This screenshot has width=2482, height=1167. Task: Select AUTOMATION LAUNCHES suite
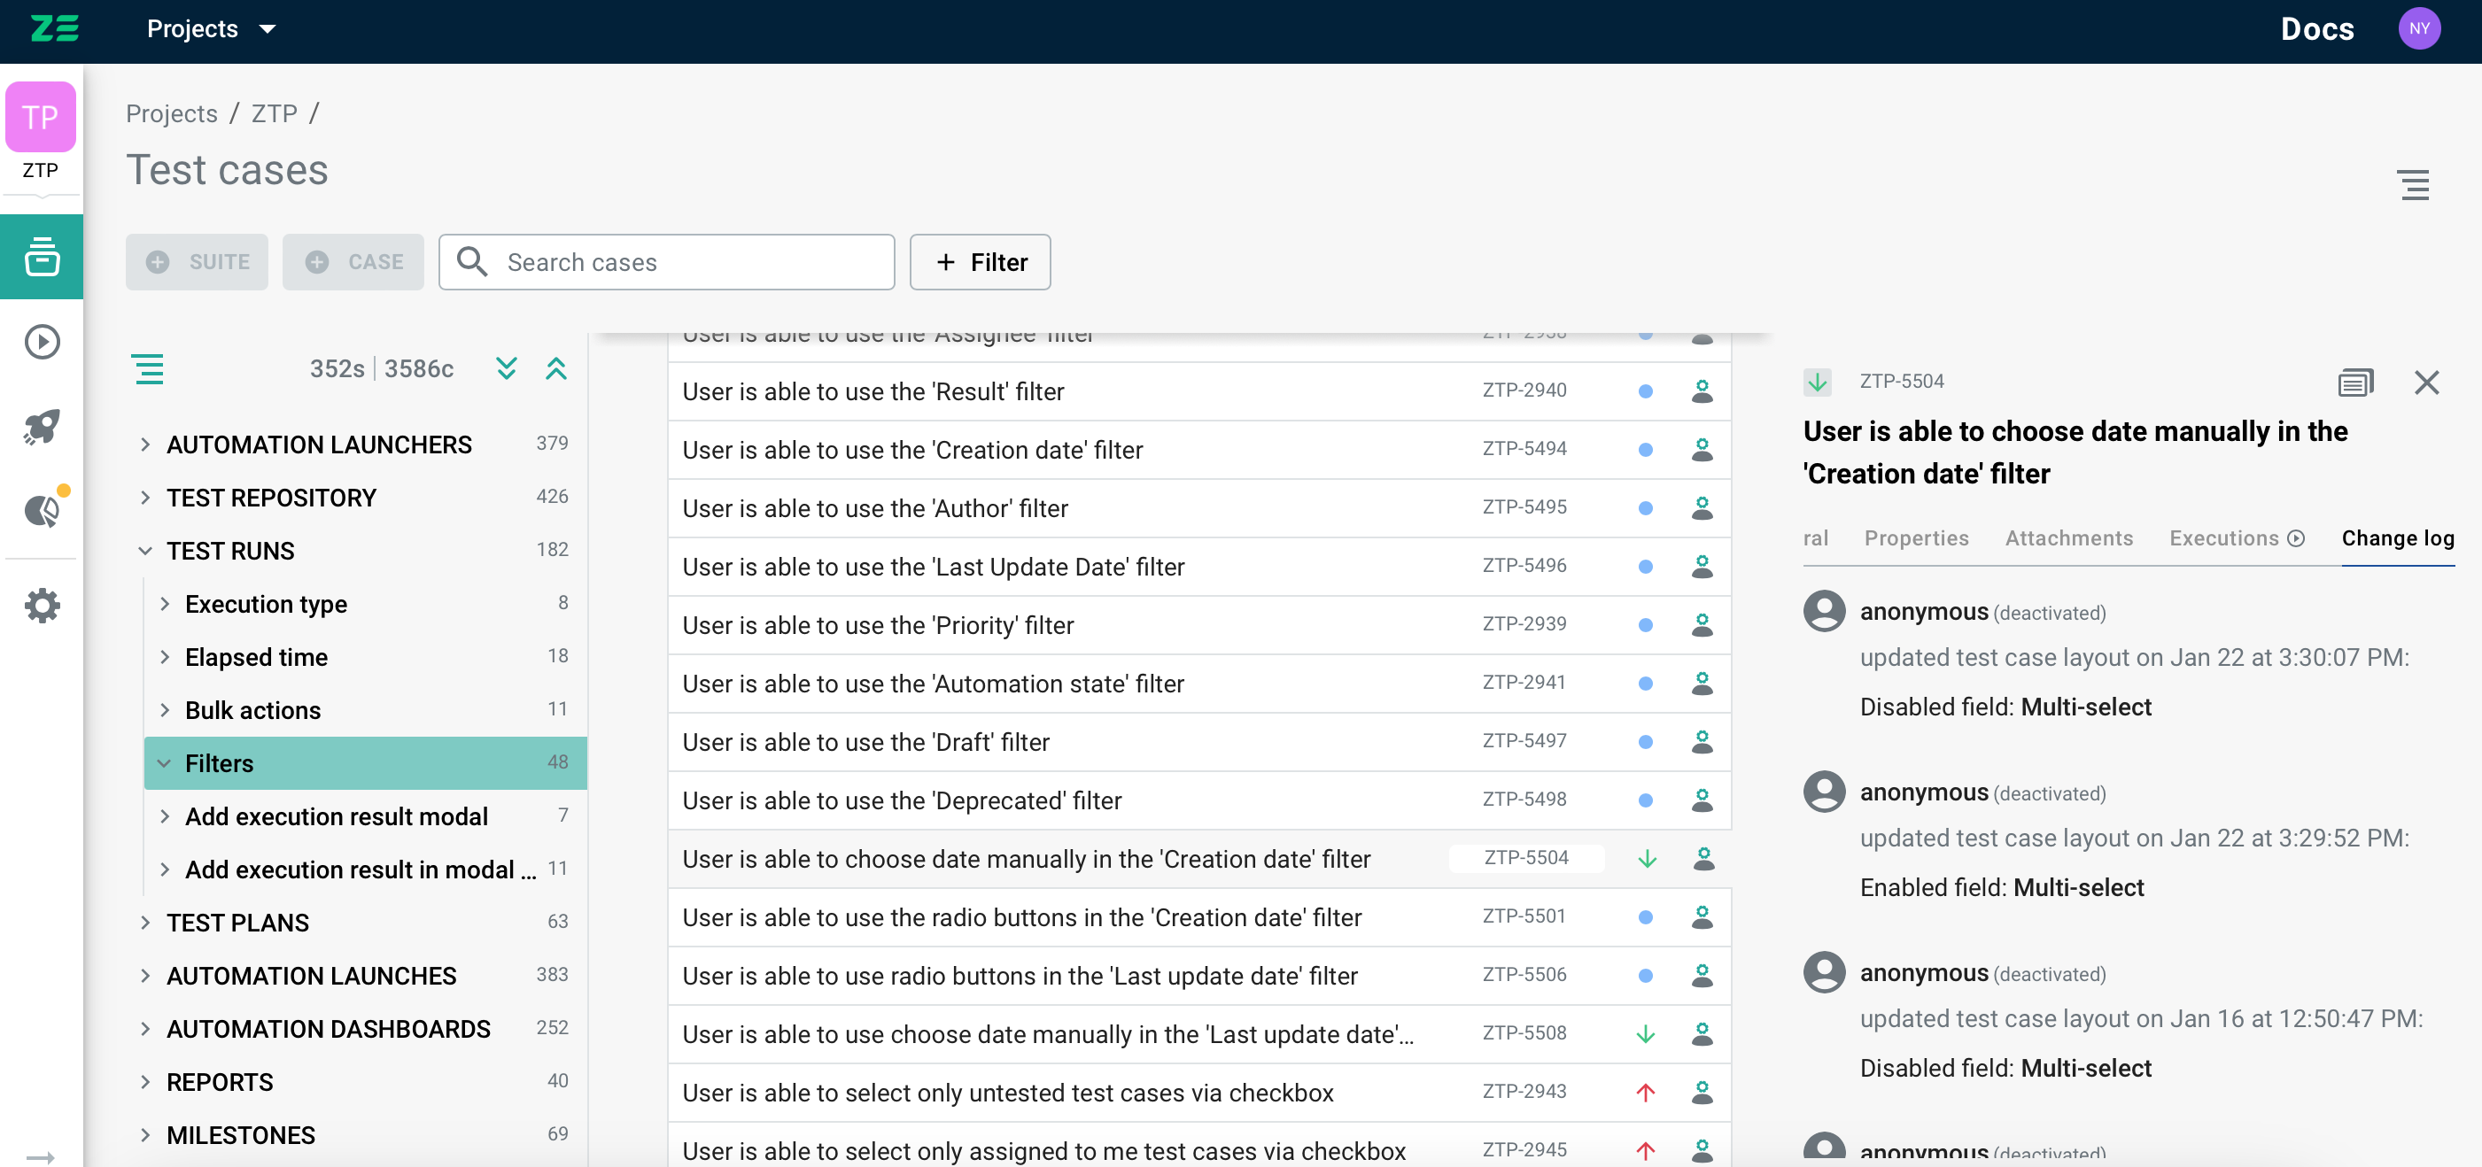[311, 976]
